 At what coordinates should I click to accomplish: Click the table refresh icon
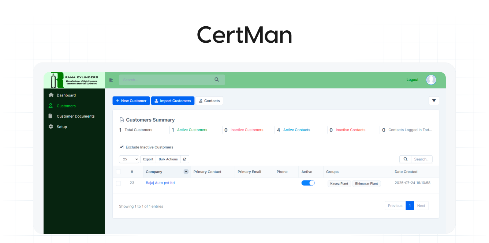coord(185,159)
